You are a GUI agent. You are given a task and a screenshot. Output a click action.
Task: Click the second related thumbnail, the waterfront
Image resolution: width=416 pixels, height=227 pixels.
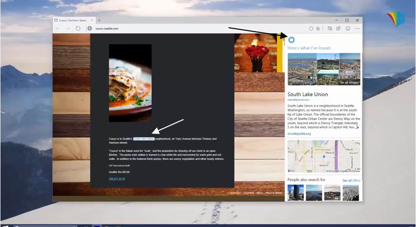pos(314,193)
